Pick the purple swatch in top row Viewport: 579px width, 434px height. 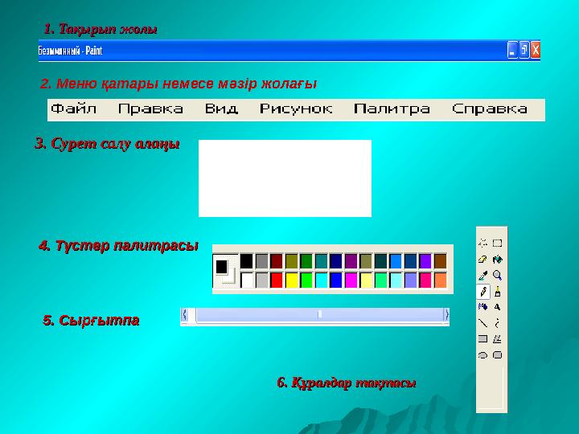351,261
